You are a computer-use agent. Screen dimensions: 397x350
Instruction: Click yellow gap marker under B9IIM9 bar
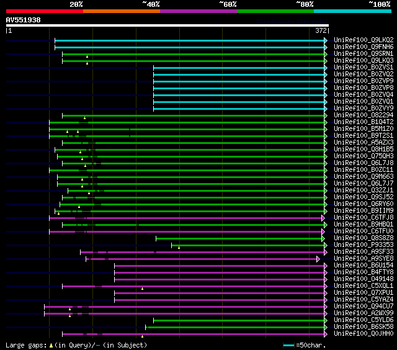(59, 213)
